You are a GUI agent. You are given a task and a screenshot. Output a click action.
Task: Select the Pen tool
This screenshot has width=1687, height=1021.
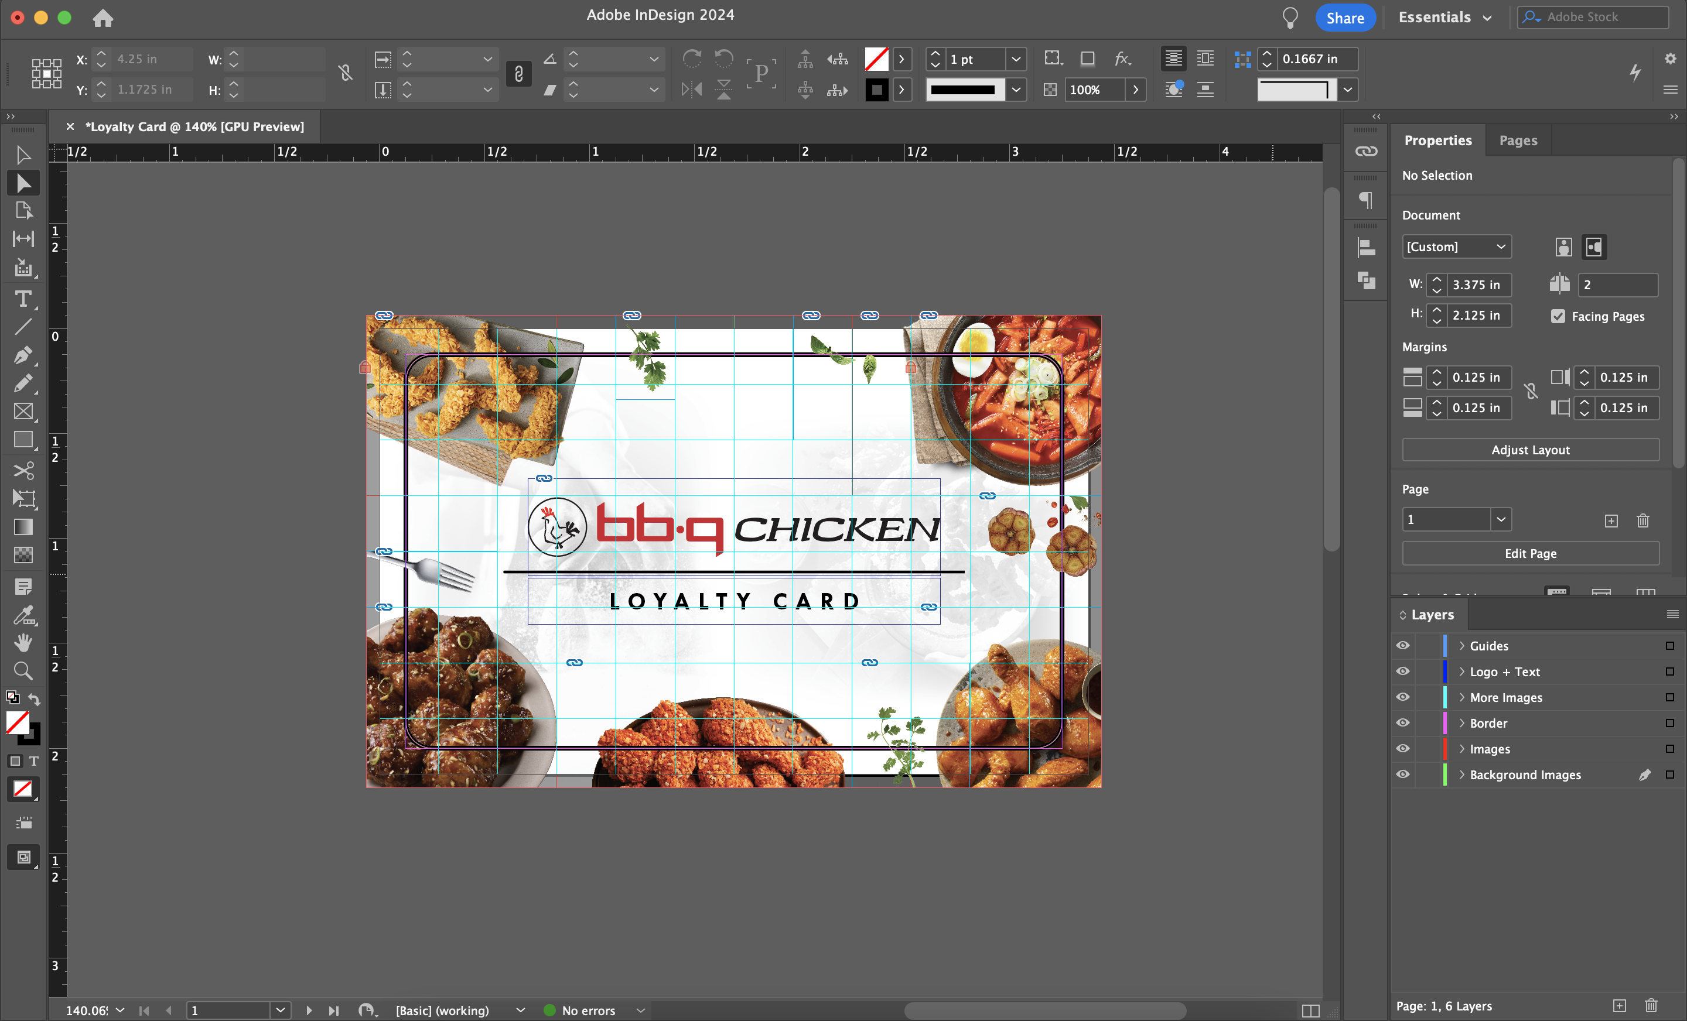pos(23,355)
